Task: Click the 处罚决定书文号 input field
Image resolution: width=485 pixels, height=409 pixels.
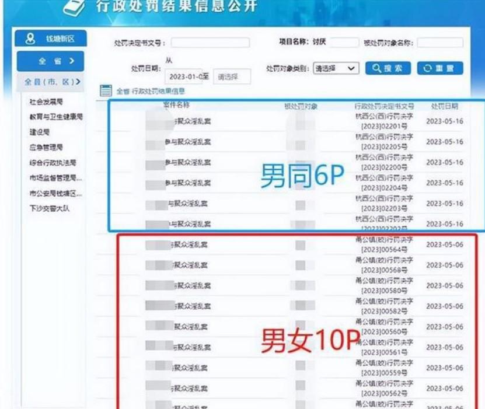Action: pos(210,43)
